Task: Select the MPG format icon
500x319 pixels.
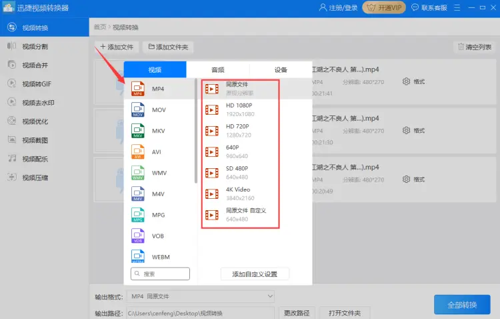Action: tap(138, 215)
